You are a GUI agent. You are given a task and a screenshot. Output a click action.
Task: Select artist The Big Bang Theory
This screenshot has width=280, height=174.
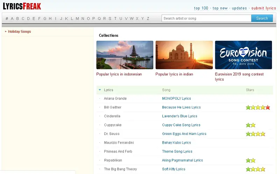click(120, 169)
